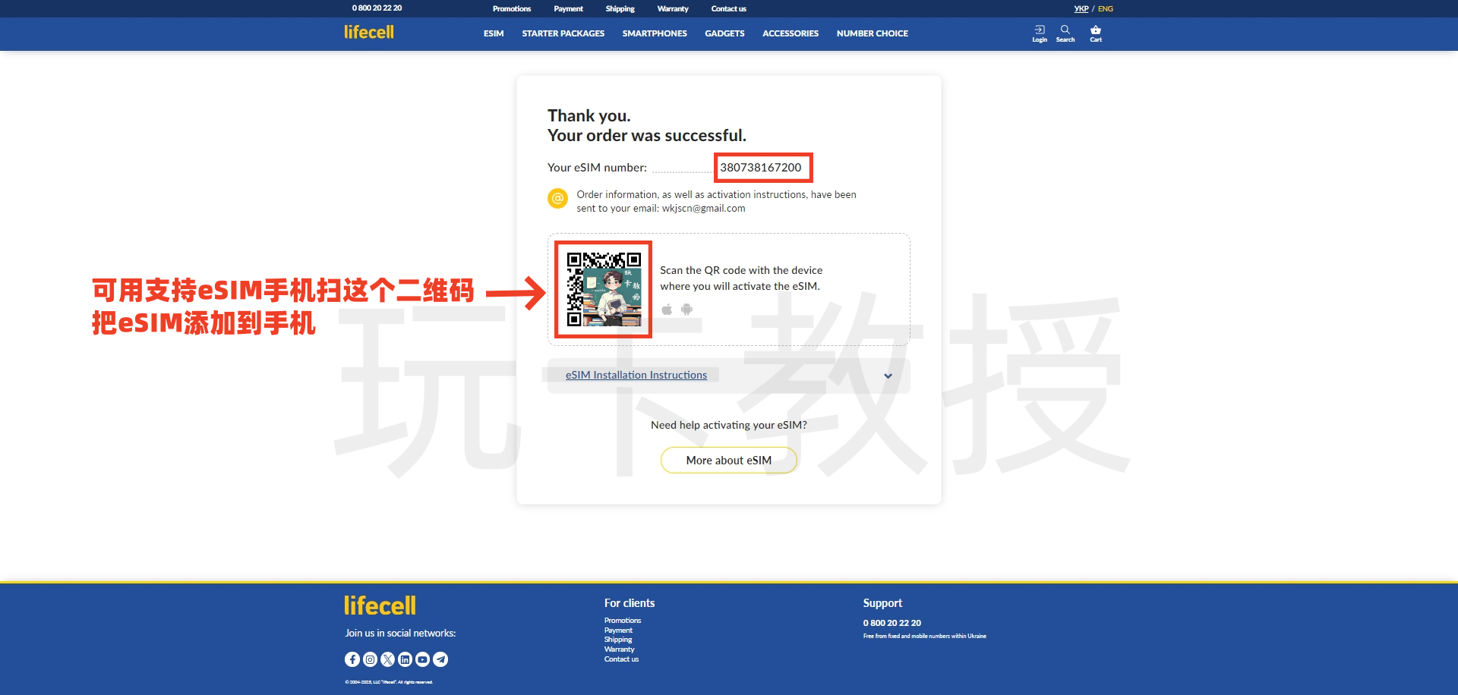Click the eSIM QR code image
Viewport: 1458px width, 695px height.
pyautogui.click(x=604, y=289)
